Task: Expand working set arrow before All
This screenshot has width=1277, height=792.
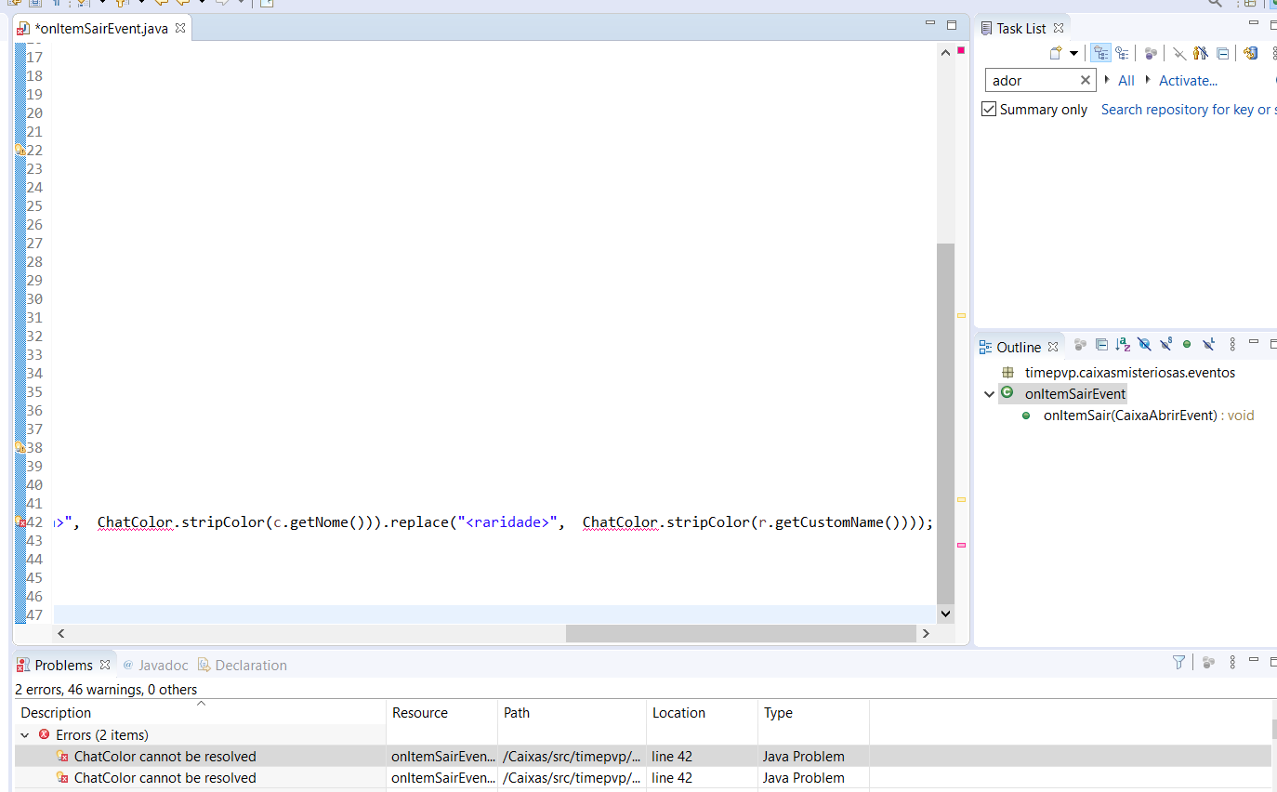Action: coord(1107,80)
